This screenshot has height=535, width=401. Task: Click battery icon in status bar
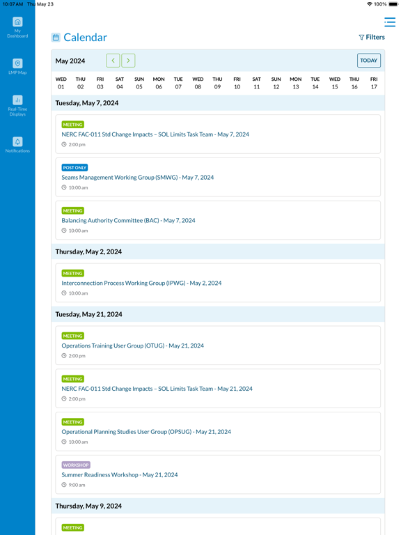[393, 4]
